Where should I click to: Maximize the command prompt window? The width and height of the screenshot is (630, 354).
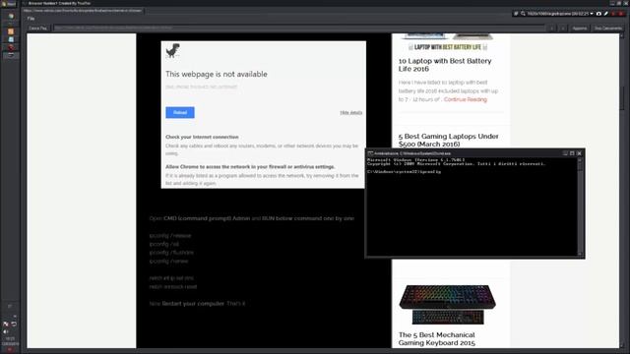tap(572, 153)
